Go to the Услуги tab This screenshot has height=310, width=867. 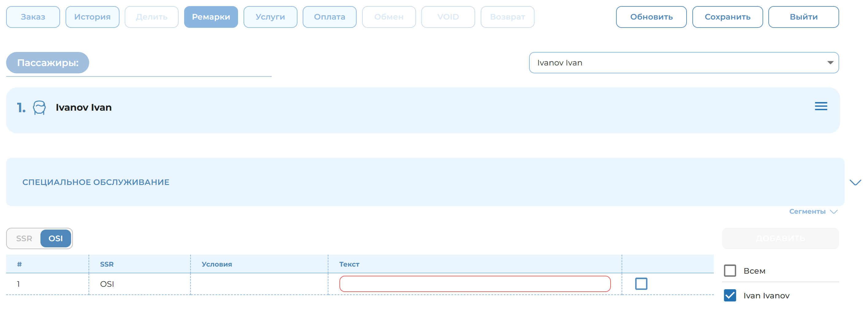[270, 17]
